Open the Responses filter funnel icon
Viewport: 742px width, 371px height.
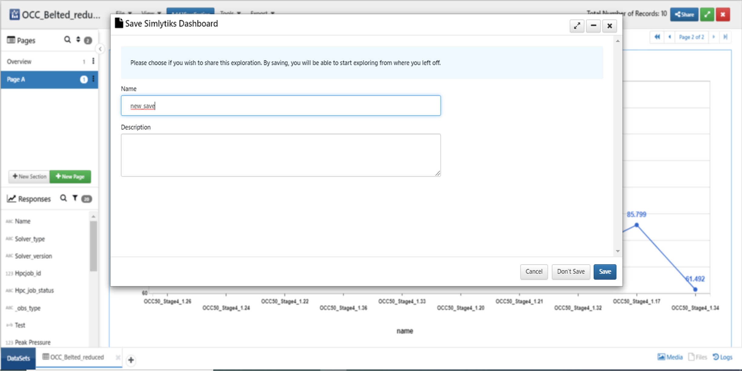75,198
